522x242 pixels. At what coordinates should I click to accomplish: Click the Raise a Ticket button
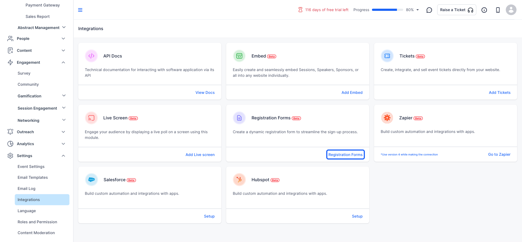(x=456, y=10)
